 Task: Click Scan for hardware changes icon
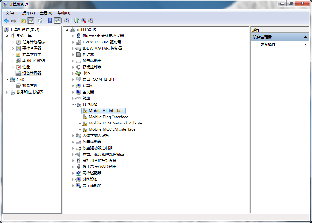pyautogui.click(x=66, y=21)
